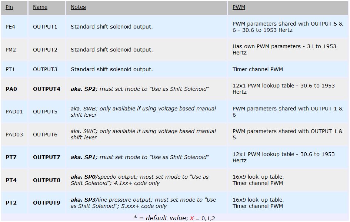Click the OUTPUT6 name cell

(x=45, y=135)
